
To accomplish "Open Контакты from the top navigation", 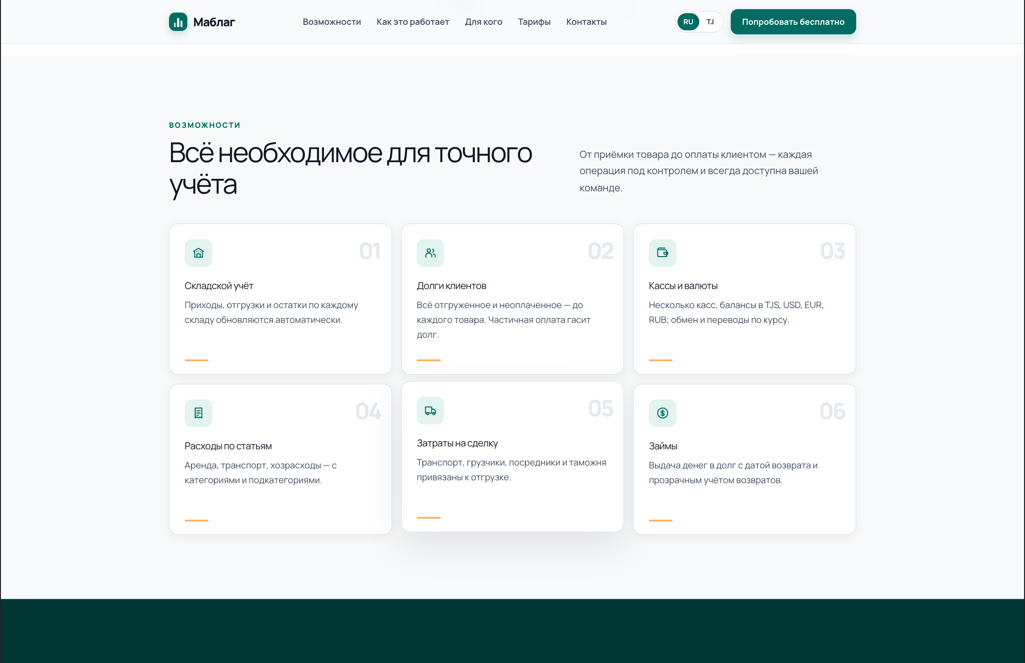I will tap(586, 22).
